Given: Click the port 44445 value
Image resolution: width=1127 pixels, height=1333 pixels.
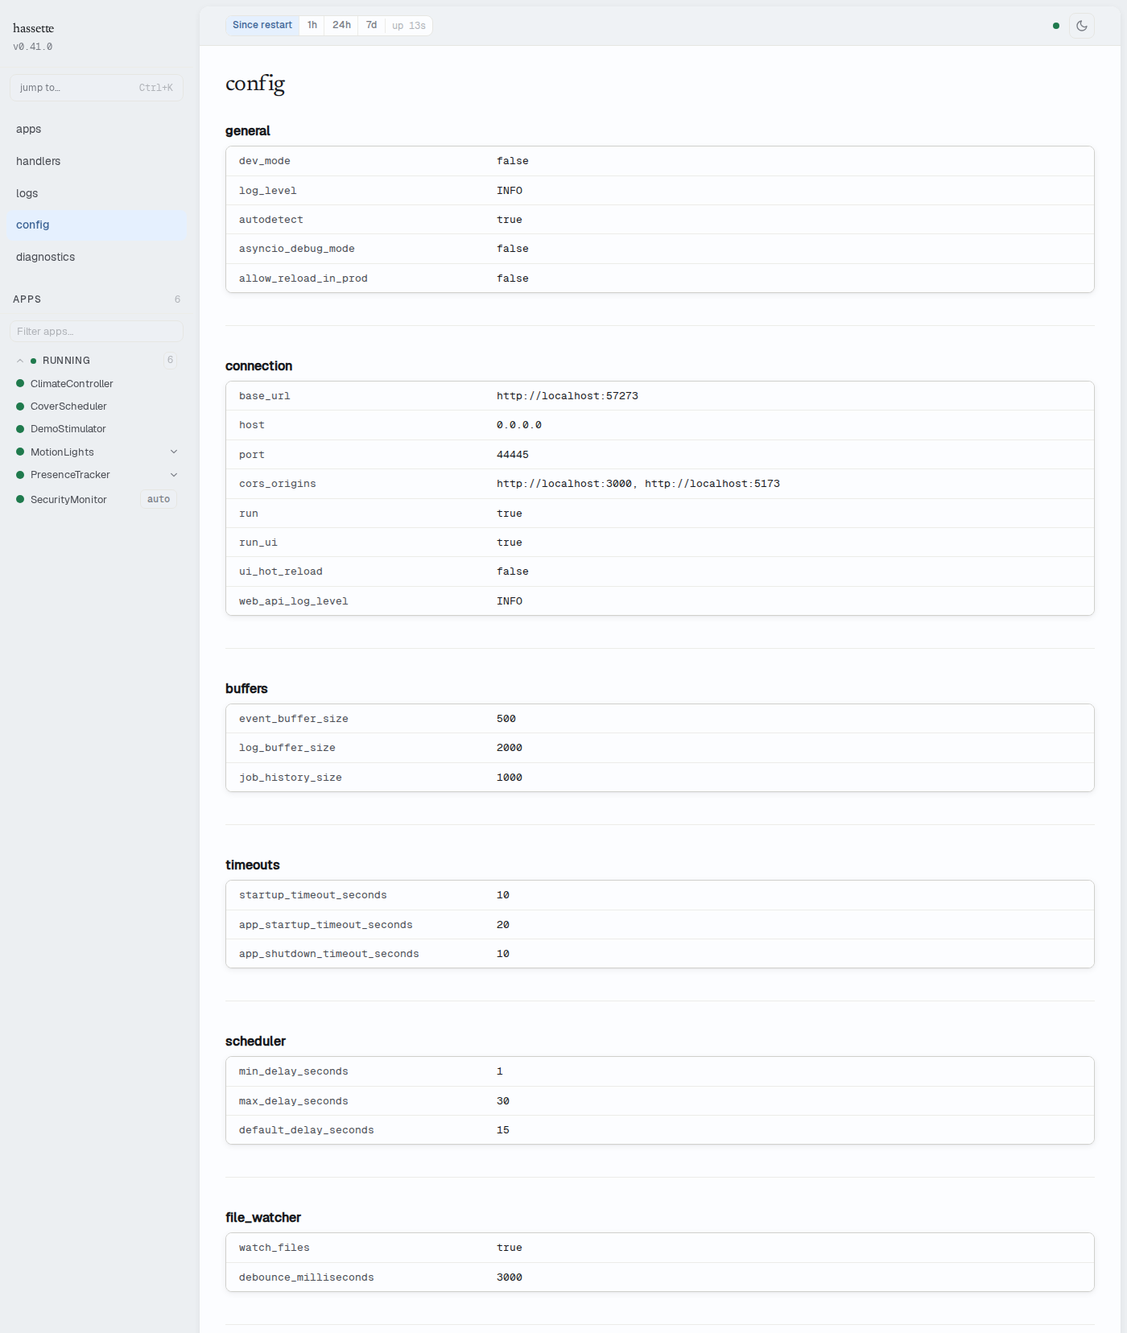Looking at the screenshot, I should [513, 455].
